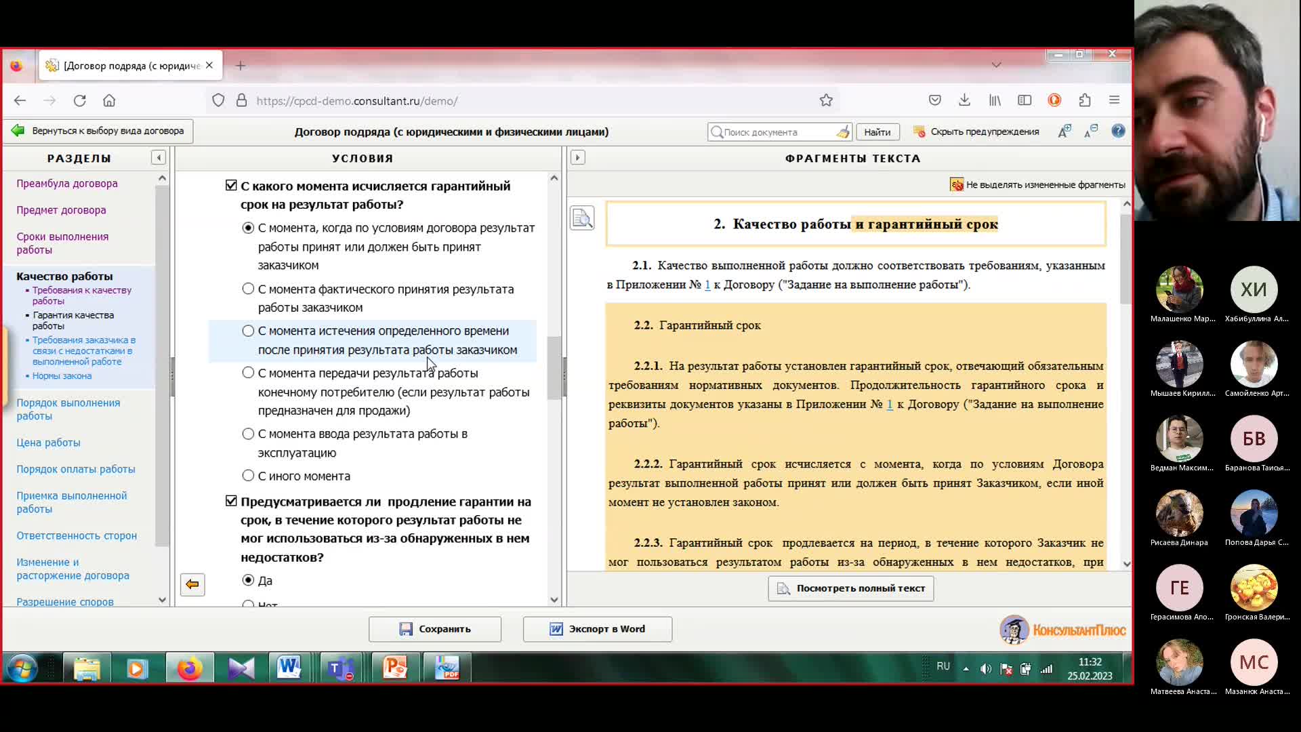Open the extensions puzzle icon
1301x732 pixels.
(1085, 100)
